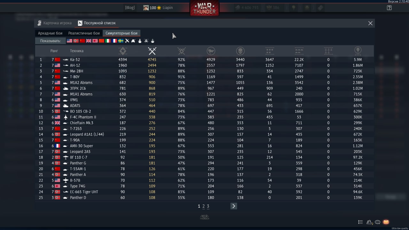Open the [Blog] link
The width and height of the screenshot is (409, 230).
click(x=130, y=8)
